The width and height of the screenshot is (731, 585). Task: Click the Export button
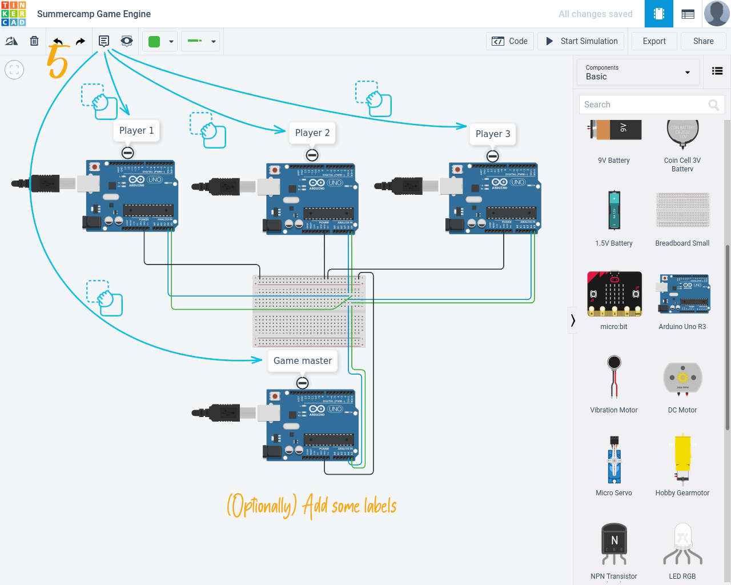[x=654, y=41]
